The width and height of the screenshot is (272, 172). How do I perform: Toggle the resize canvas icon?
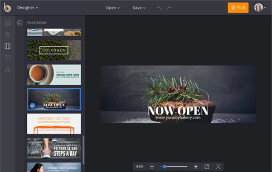[x=207, y=167]
